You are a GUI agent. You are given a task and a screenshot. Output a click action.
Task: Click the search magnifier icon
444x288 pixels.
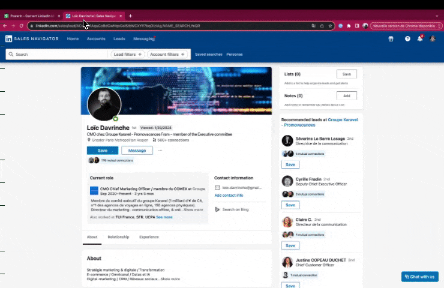click(x=11, y=54)
